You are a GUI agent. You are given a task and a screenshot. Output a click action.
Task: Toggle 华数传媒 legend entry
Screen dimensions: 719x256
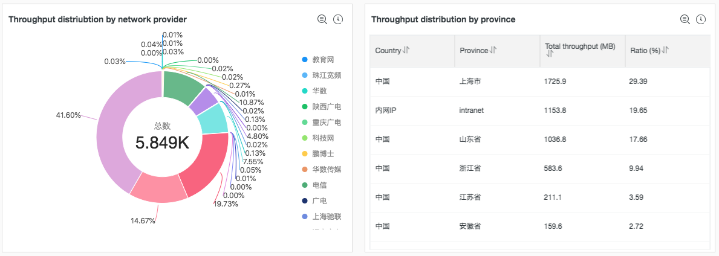point(322,170)
